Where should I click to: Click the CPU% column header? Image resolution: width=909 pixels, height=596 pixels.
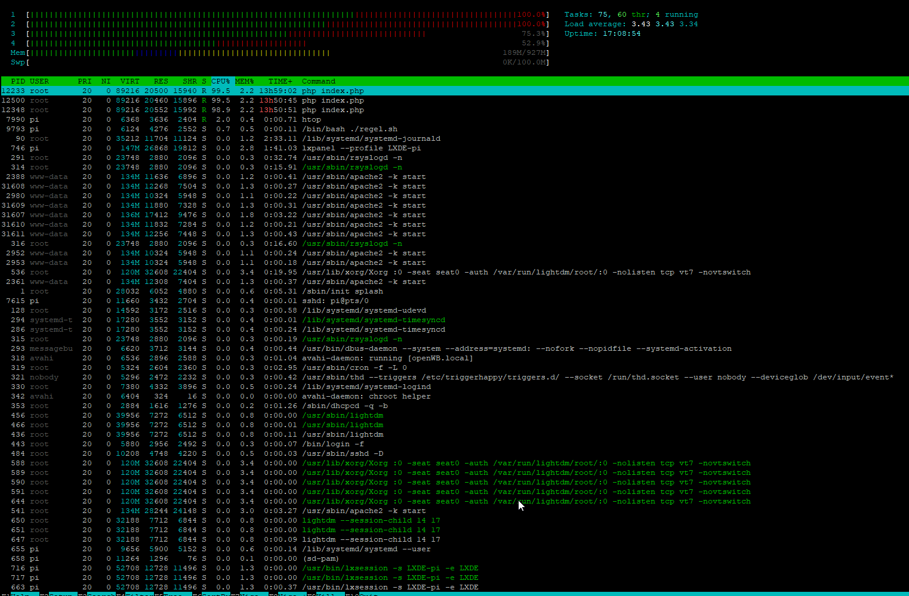[x=220, y=81]
